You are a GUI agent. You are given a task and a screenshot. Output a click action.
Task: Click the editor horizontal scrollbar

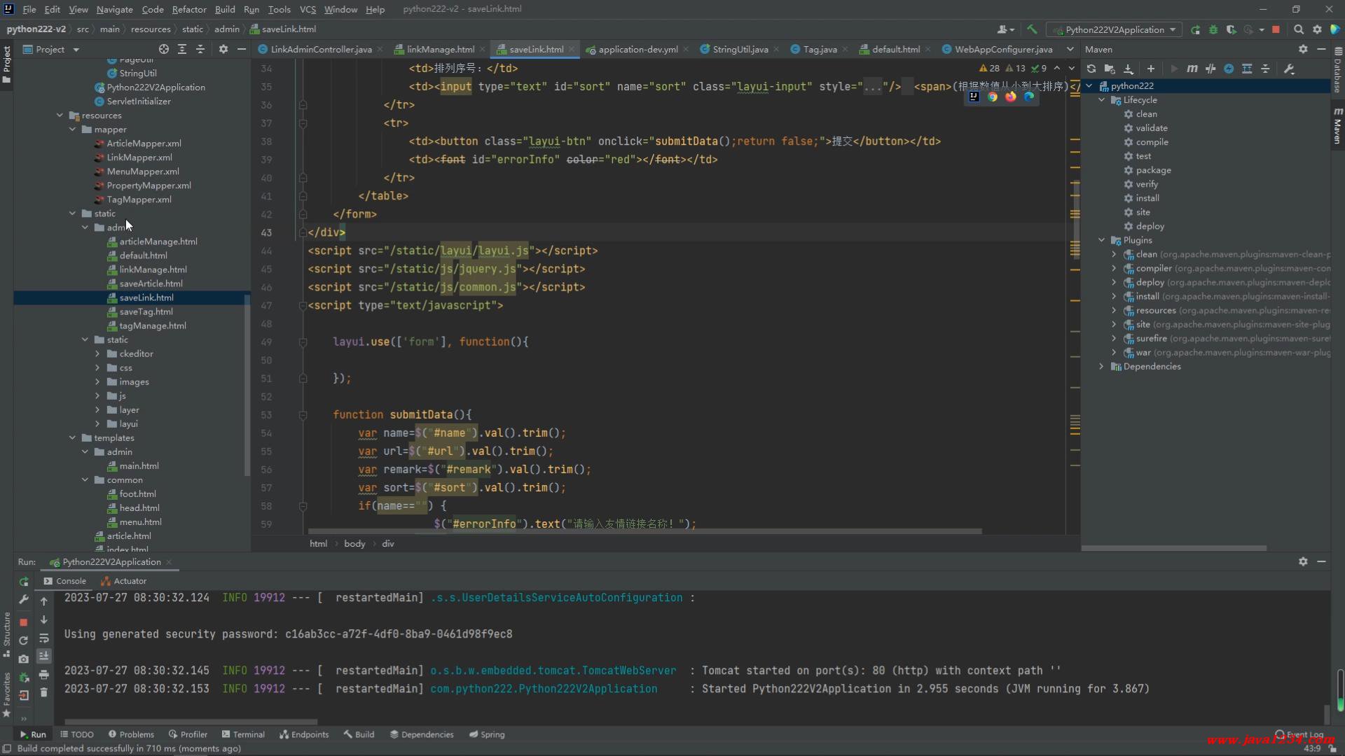click(644, 531)
